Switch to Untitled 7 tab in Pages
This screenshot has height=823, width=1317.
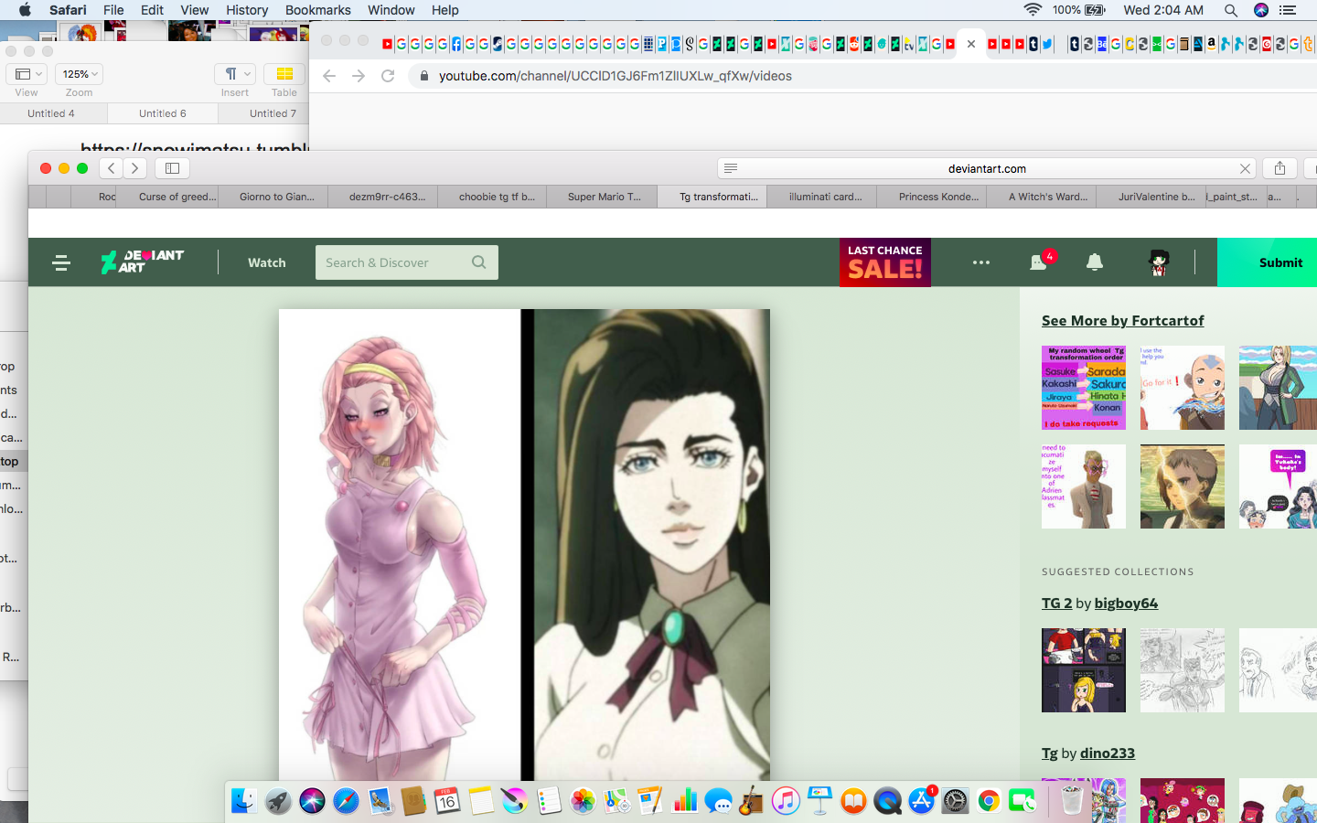(273, 113)
